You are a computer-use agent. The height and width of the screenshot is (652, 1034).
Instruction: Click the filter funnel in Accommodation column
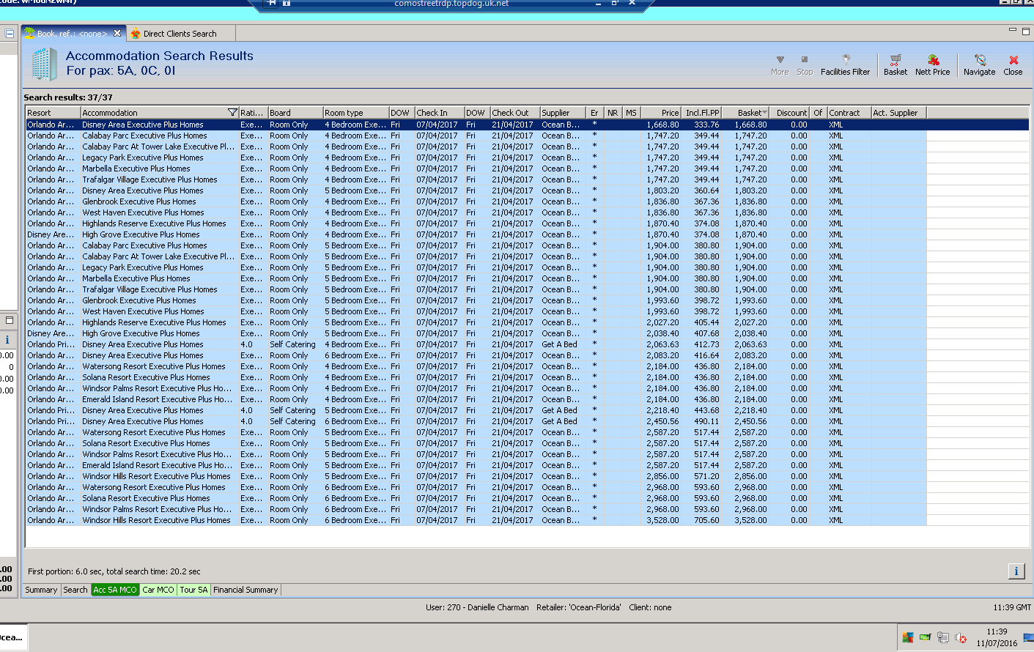[x=232, y=112]
